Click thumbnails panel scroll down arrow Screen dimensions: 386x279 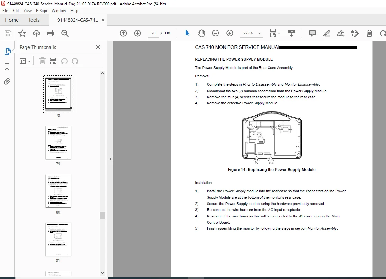tap(102, 273)
